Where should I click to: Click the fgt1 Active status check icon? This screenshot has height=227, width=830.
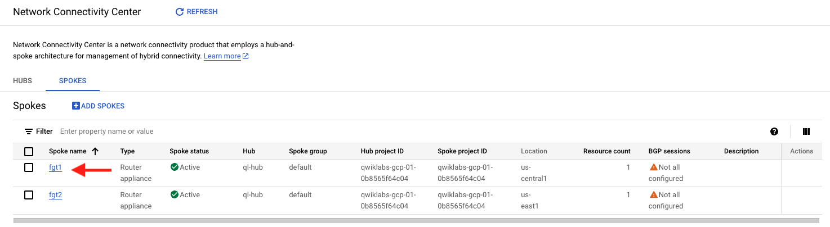click(174, 167)
